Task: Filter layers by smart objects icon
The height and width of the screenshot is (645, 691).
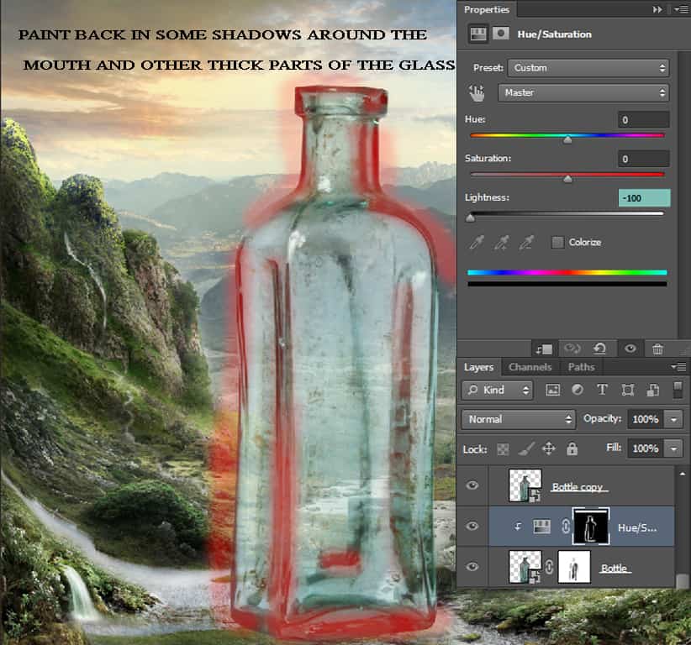Action: [x=652, y=390]
